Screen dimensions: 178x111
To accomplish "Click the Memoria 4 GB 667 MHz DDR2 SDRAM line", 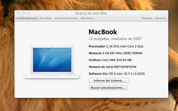I will [x=116, y=53].
